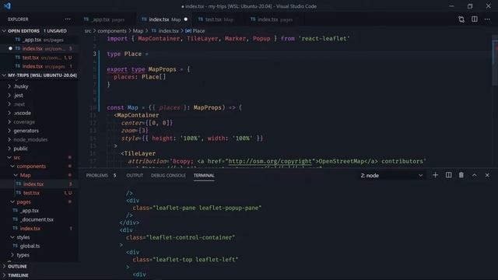Switch to the DEBUG CONSOLE tab
The height and width of the screenshot is (280, 498).
tap(168, 175)
